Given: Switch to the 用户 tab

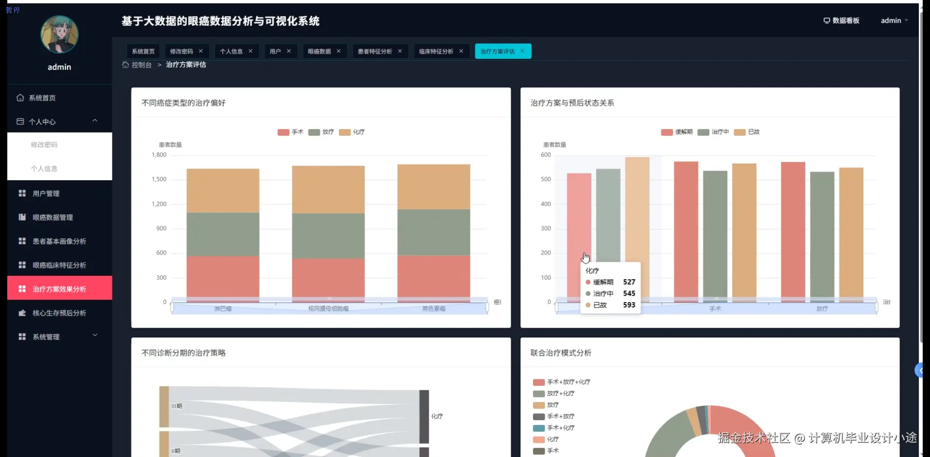Looking at the screenshot, I should 276,51.
